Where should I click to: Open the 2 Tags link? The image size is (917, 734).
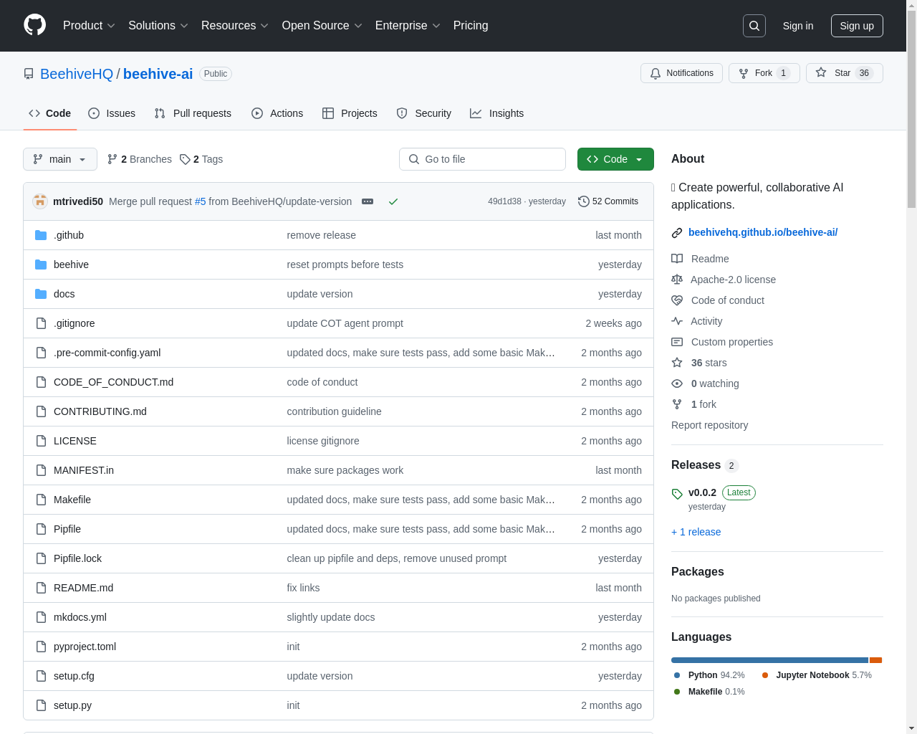point(201,159)
